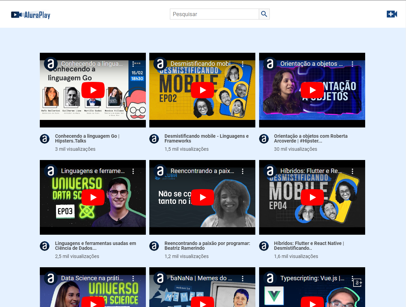Click the 3 mil visualizações text
The height and width of the screenshot is (307, 406).
(x=75, y=149)
